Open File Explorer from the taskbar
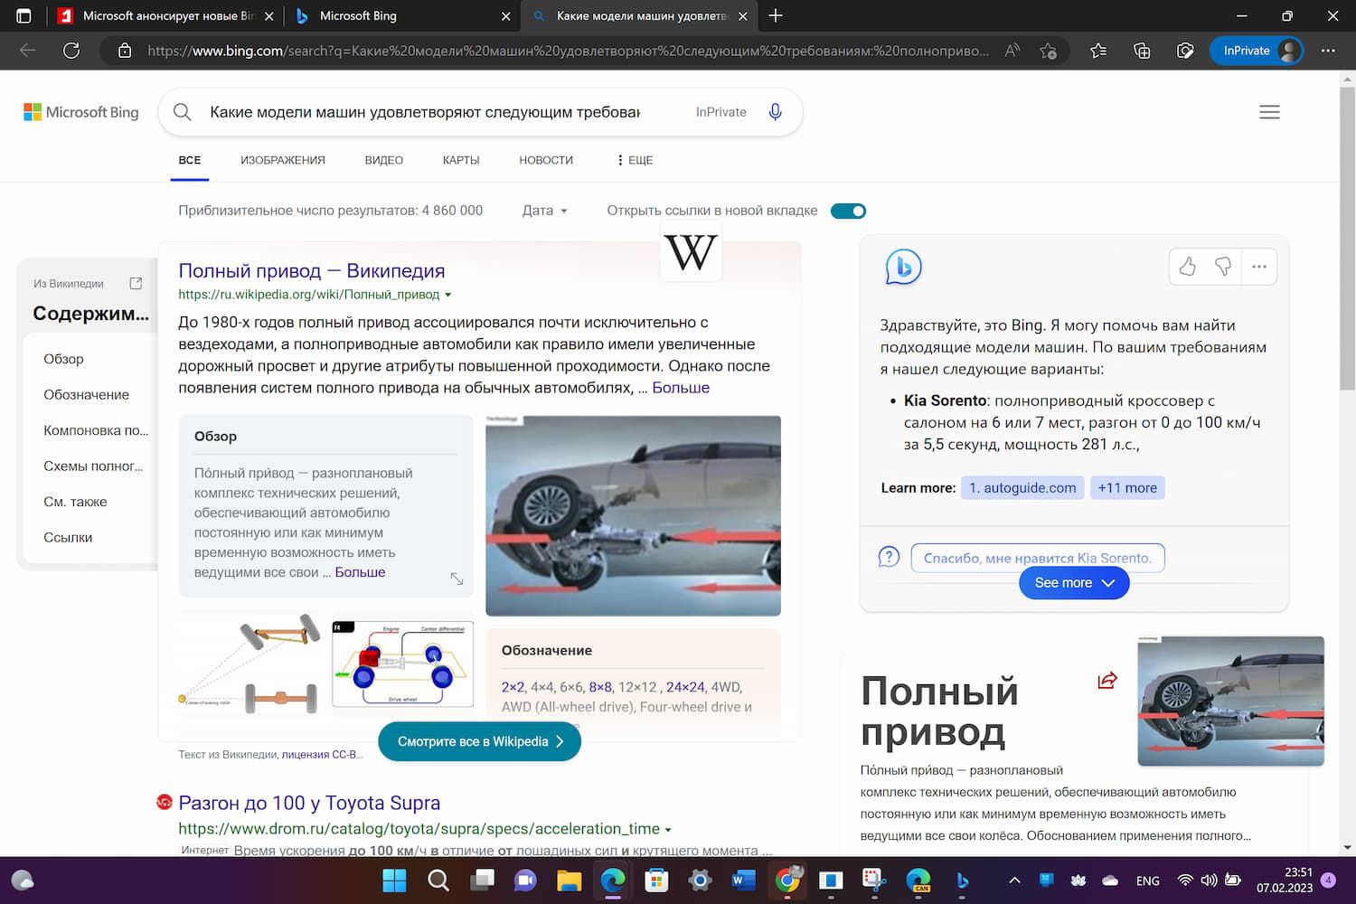 [569, 880]
